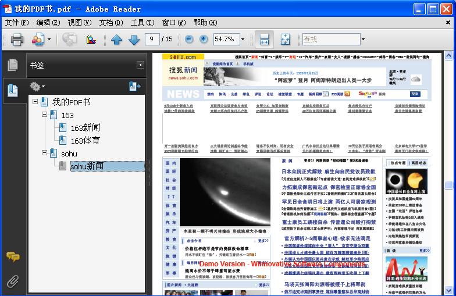The width and height of the screenshot is (456, 296).
Task: Go to previous page with up arrow
Action: click(116, 40)
